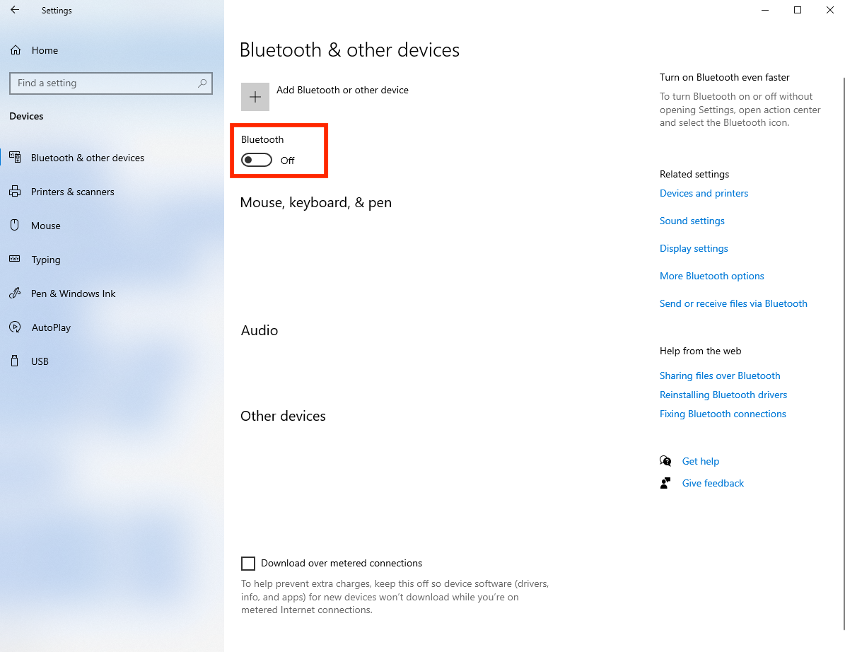
Task: Click Send or receive files via Bluetooth
Action: pyautogui.click(x=733, y=303)
